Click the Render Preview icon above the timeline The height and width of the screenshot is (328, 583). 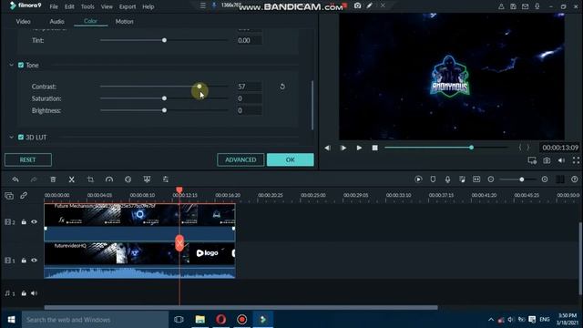(418, 179)
